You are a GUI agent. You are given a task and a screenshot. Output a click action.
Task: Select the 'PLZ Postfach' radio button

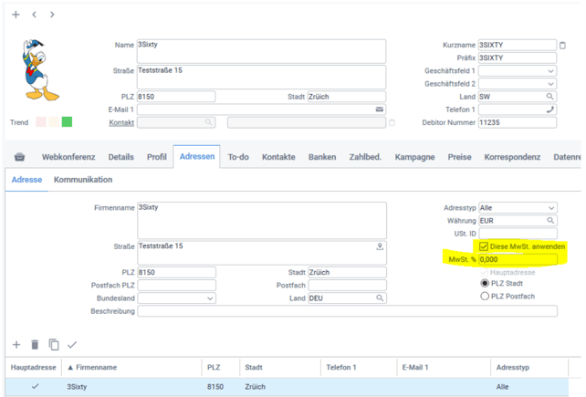pyautogui.click(x=484, y=296)
